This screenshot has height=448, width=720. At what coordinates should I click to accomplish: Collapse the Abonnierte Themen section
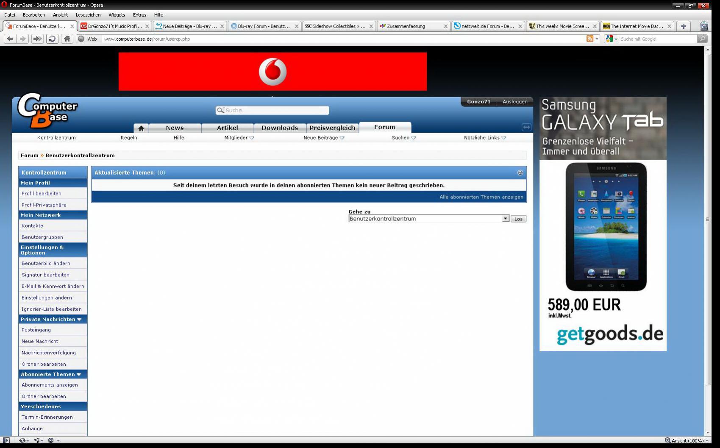pos(79,374)
